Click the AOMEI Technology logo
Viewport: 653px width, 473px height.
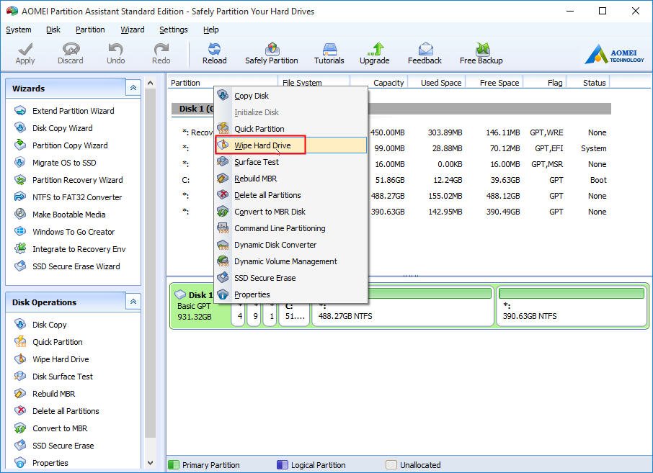pyautogui.click(x=615, y=55)
